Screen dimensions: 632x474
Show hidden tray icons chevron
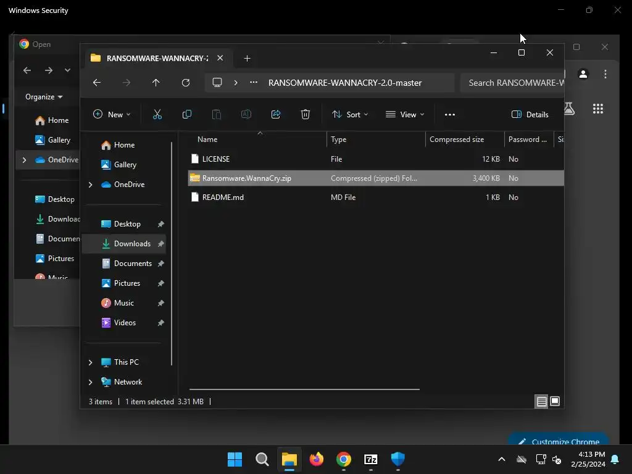(x=502, y=459)
